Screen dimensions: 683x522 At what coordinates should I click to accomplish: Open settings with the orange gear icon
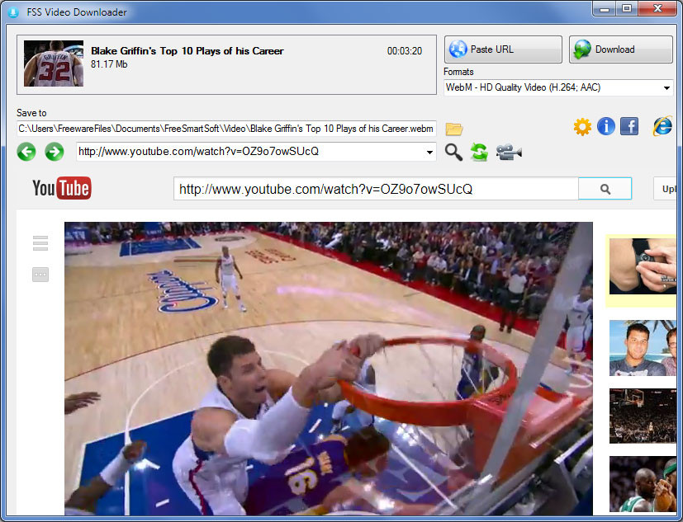(x=582, y=127)
